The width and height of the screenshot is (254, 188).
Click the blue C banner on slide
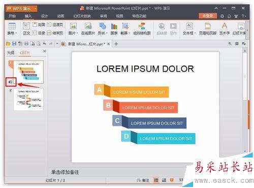[x=149, y=122]
